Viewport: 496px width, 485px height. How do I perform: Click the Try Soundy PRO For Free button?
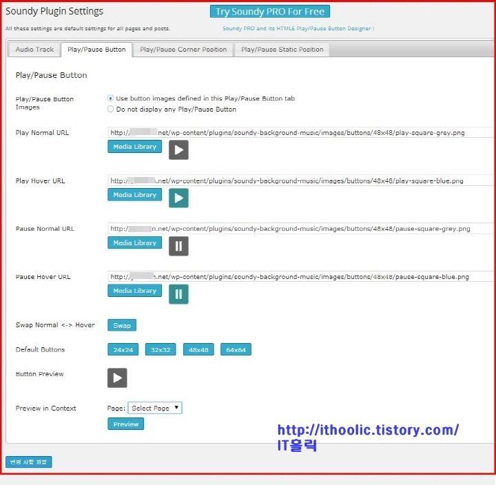click(270, 12)
